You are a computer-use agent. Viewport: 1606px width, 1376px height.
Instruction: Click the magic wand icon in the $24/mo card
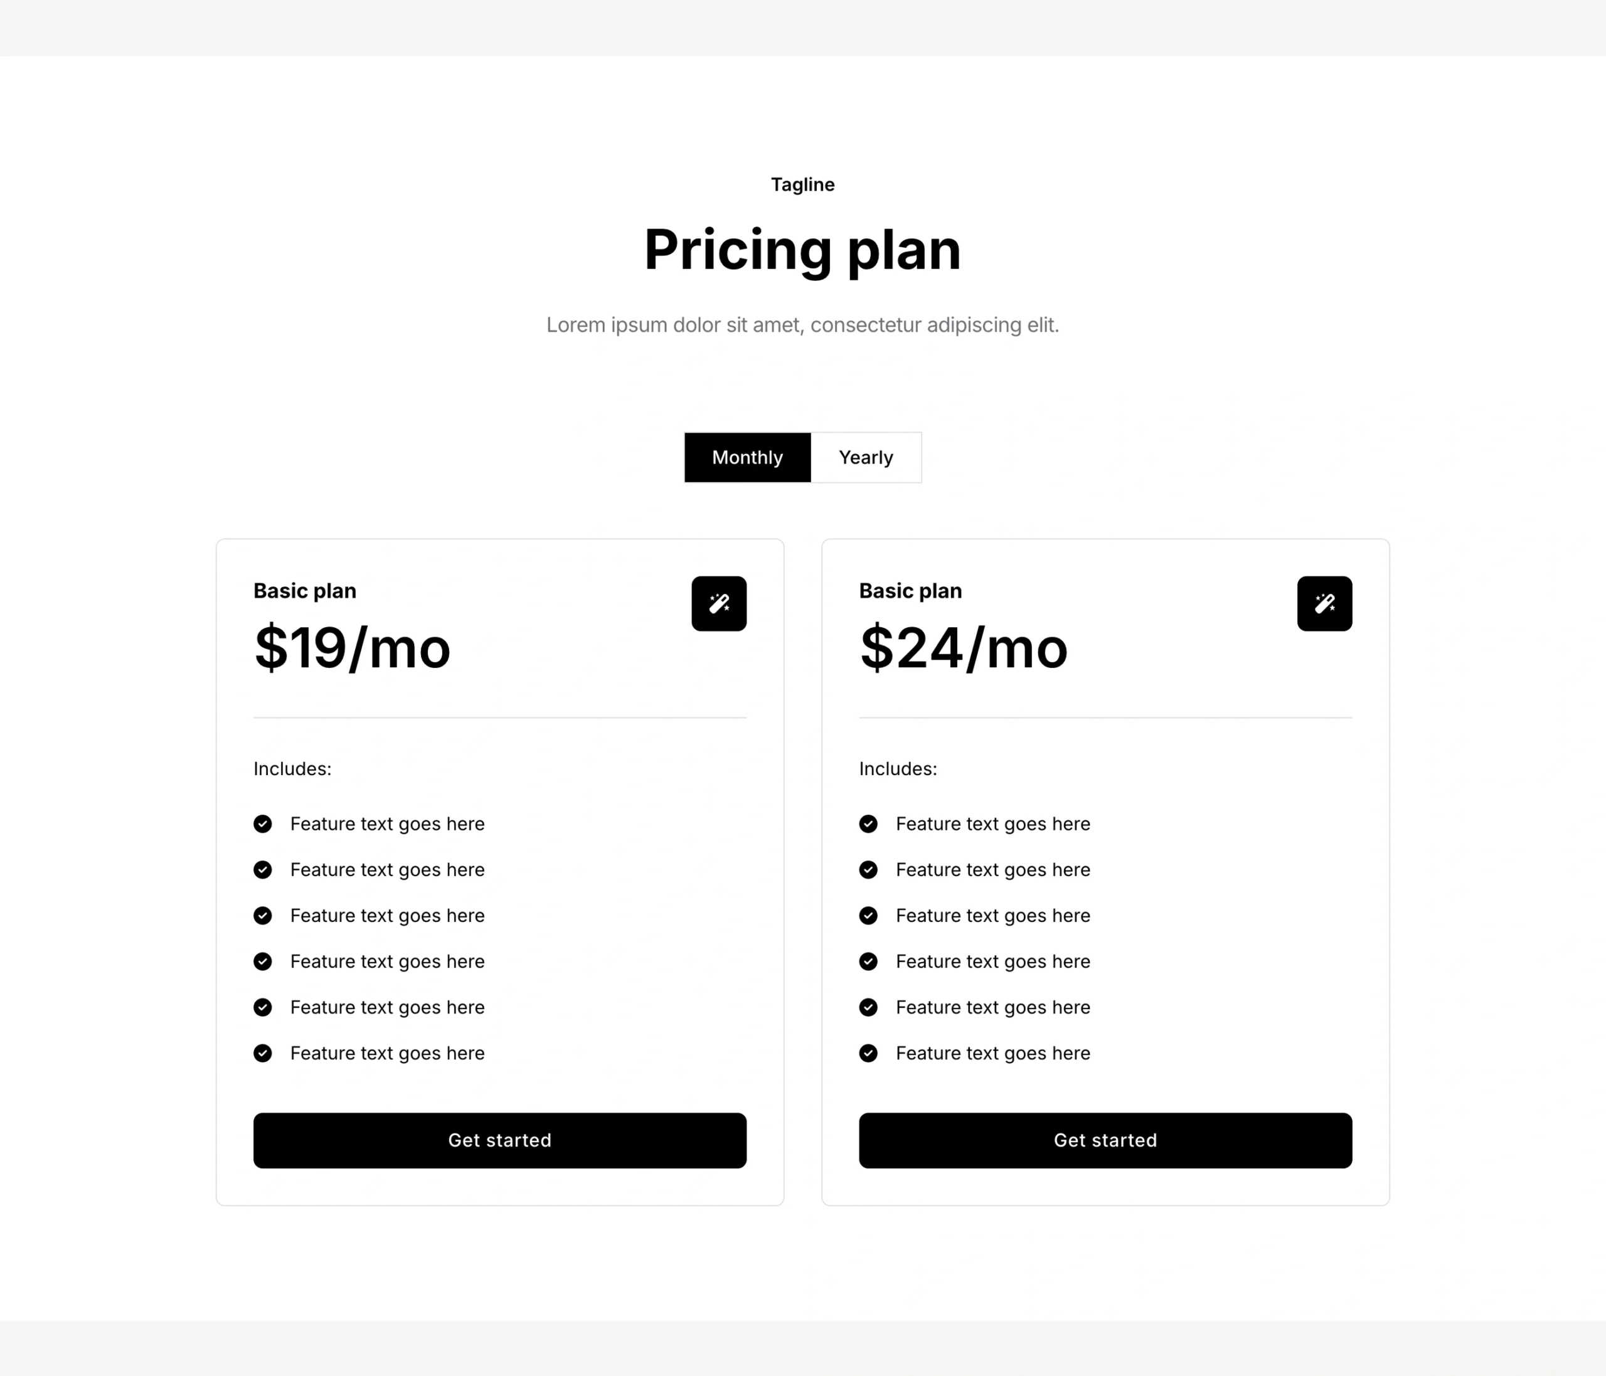(1324, 603)
